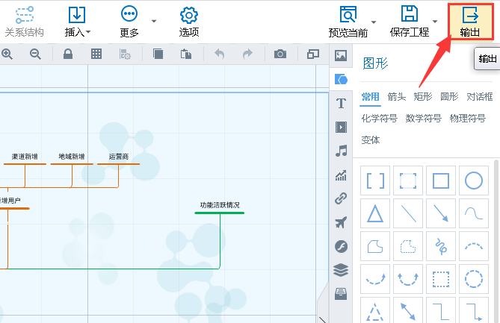Open dropdown arrow next to 更多
Image resolution: width=500 pixels, height=323 pixels.
tap(154, 20)
